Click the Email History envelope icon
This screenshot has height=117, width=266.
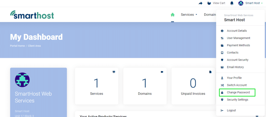(222, 67)
